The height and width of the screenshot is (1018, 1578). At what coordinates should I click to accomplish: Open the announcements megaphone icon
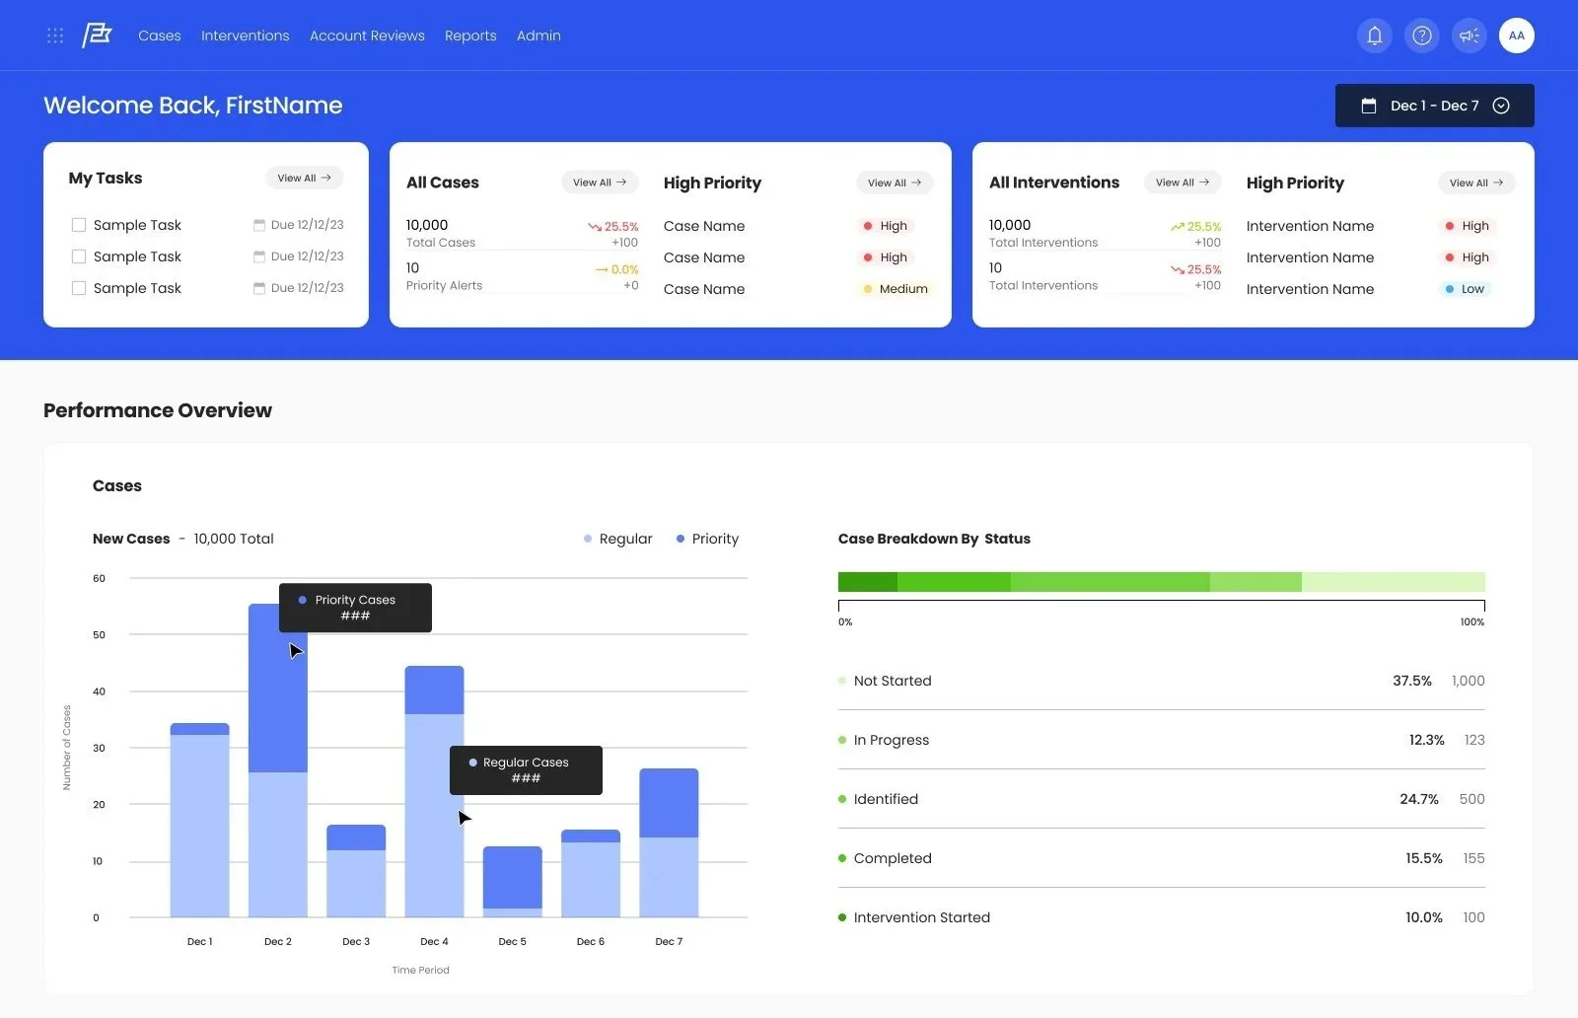pyautogui.click(x=1469, y=36)
